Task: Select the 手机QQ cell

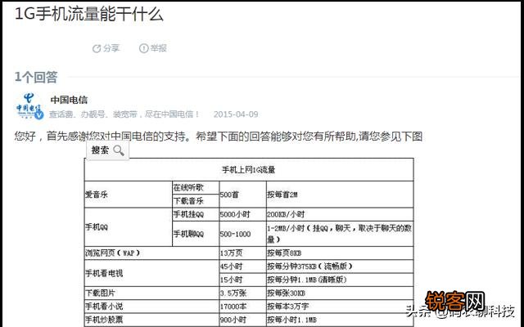Action: coord(128,227)
